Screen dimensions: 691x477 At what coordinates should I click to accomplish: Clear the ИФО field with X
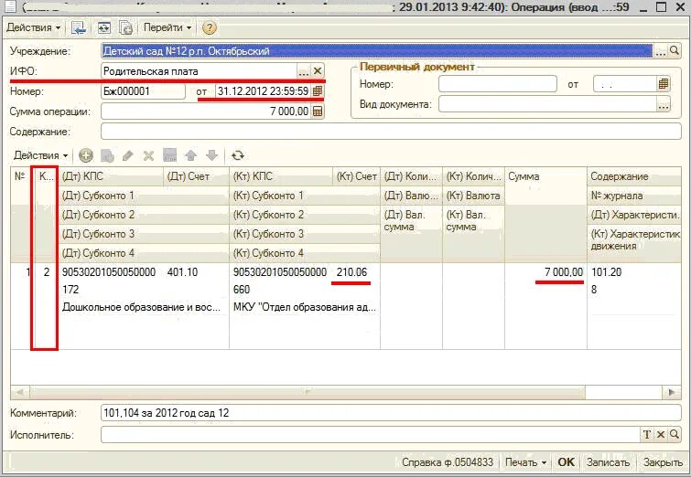click(x=318, y=71)
